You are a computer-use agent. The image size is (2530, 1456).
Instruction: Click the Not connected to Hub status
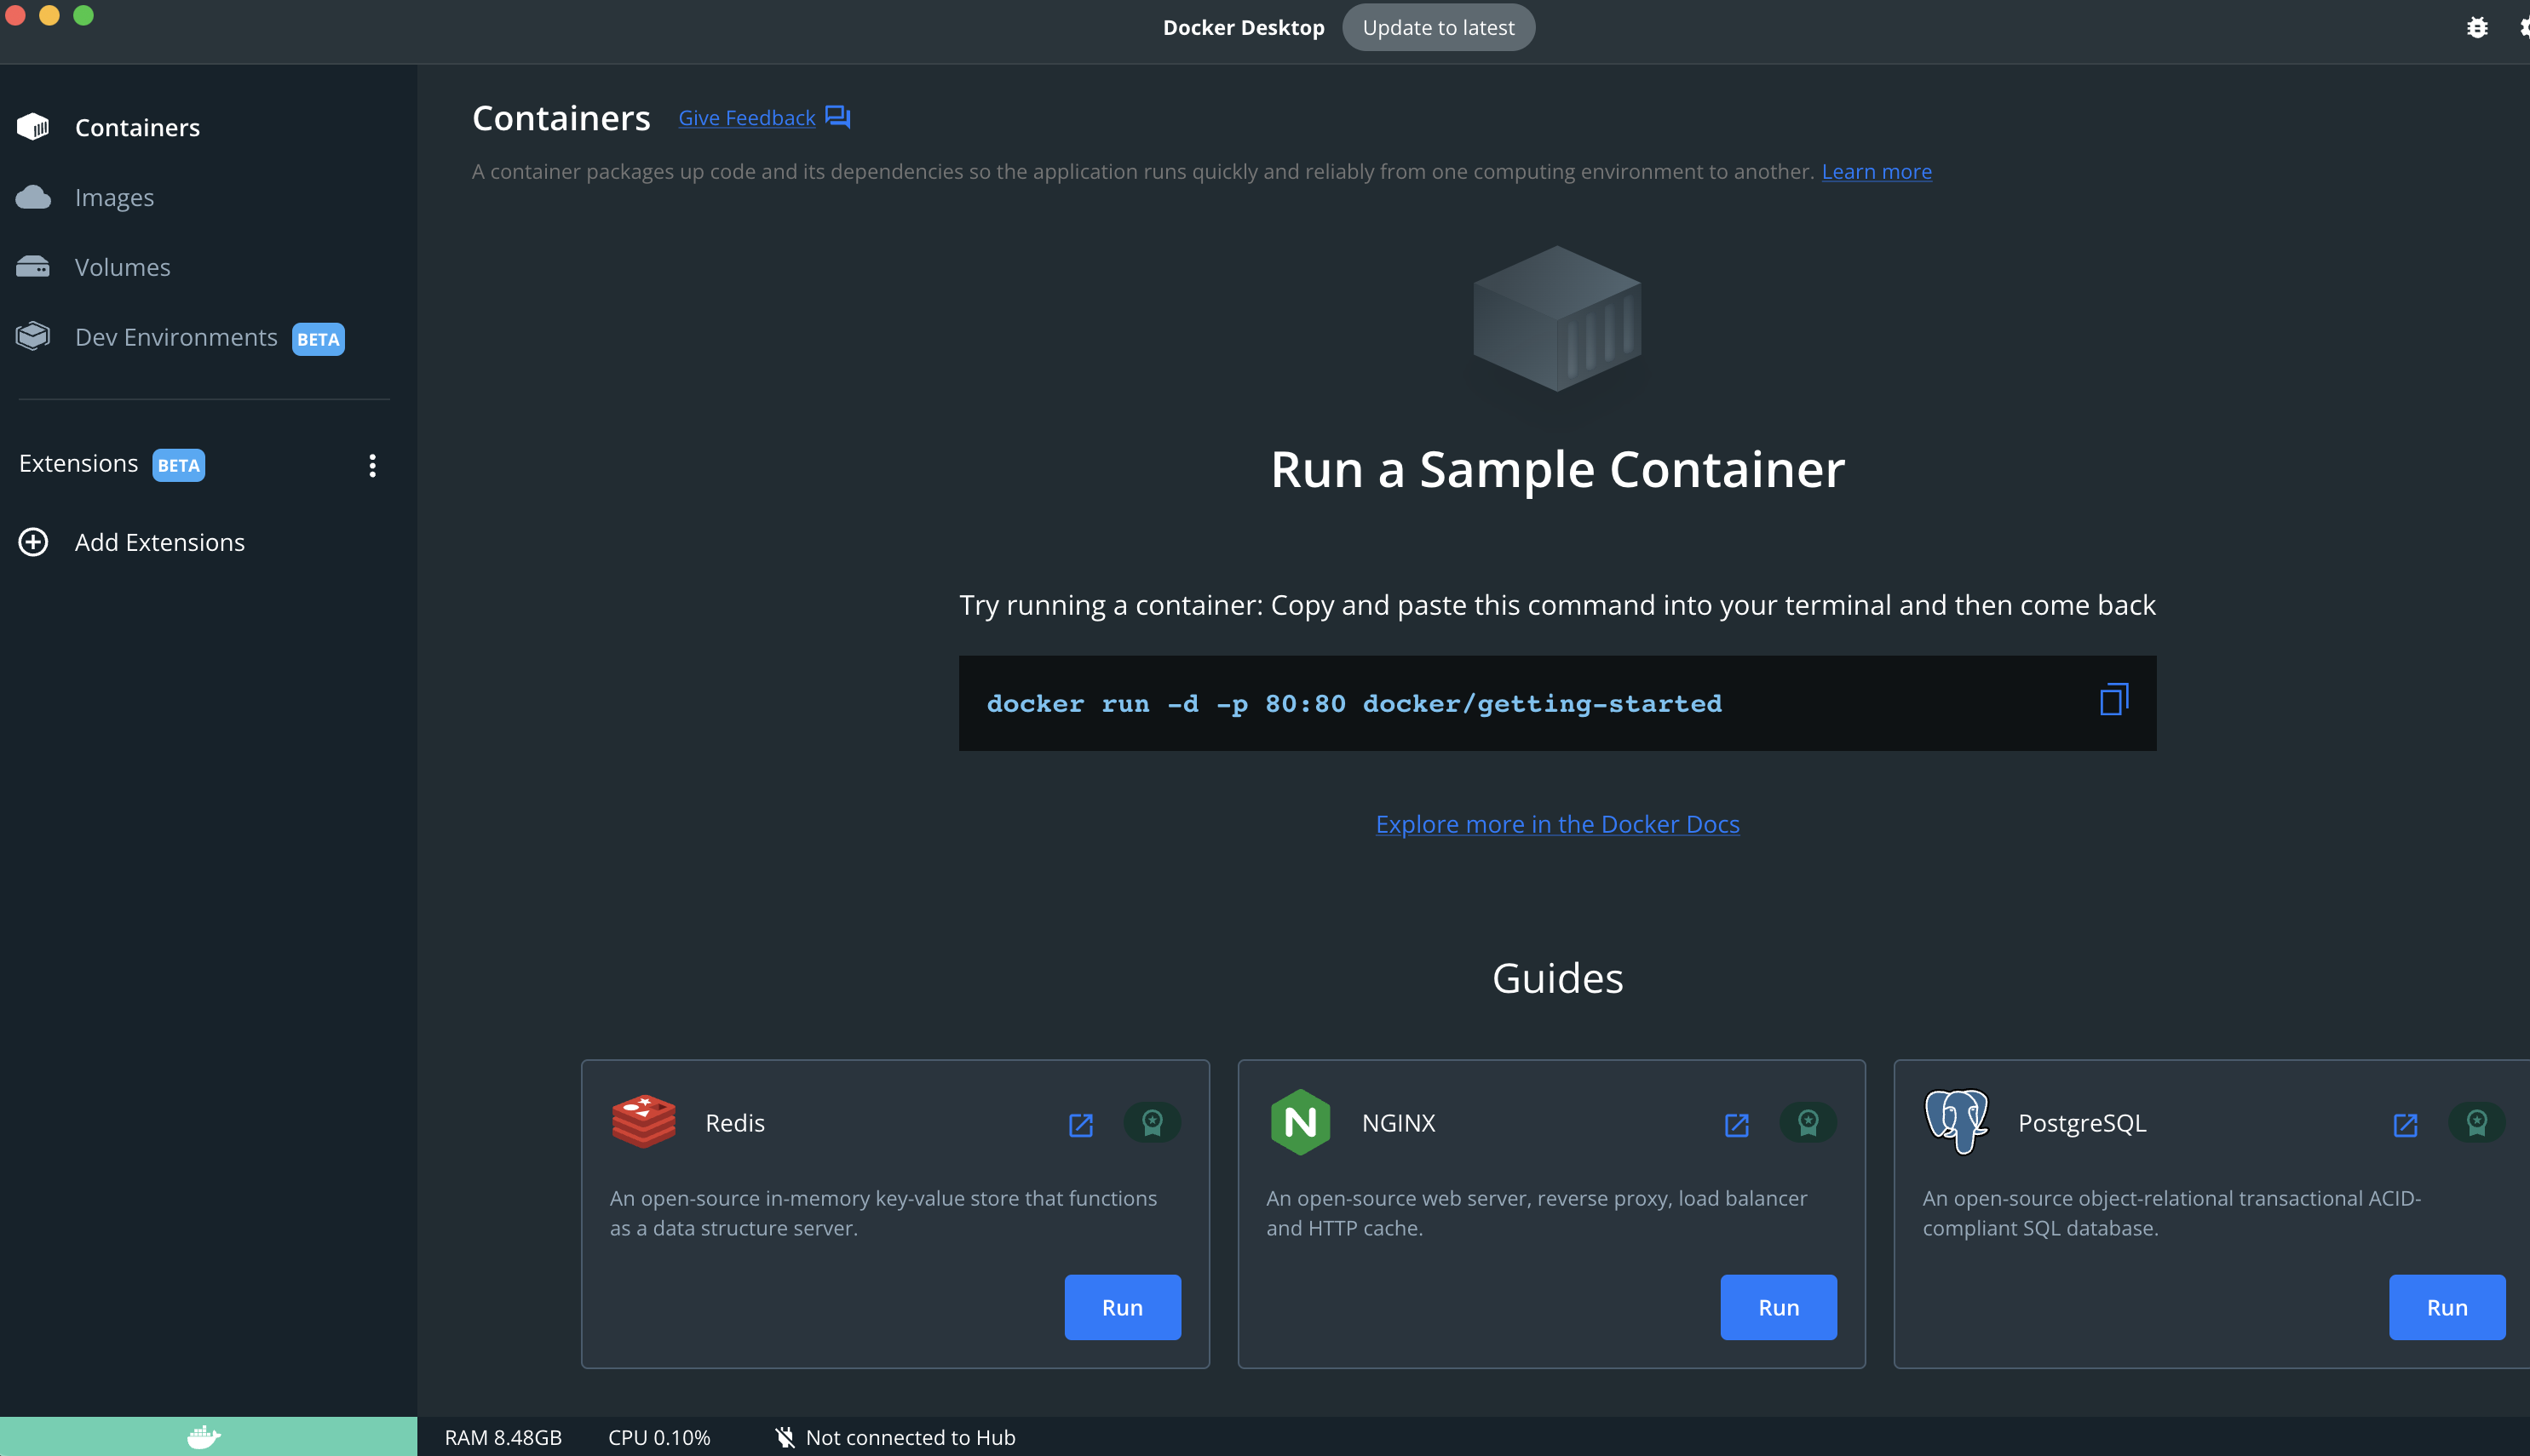pos(911,1437)
